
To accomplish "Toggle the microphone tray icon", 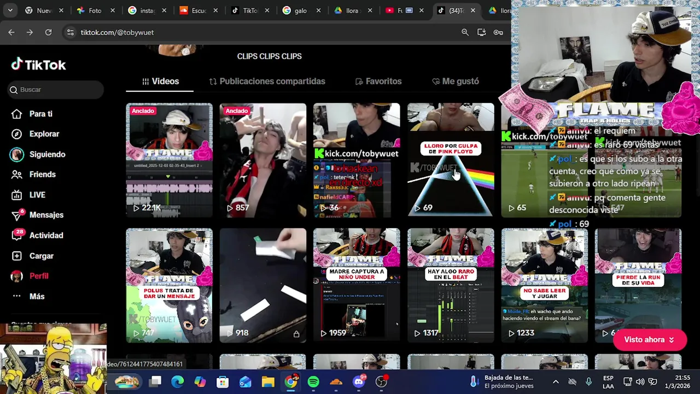I will click(x=588, y=381).
